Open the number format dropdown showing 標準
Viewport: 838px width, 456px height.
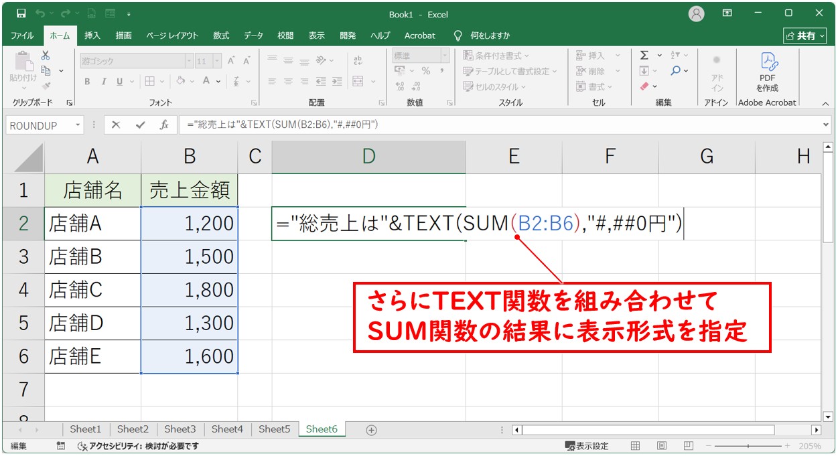(445, 54)
